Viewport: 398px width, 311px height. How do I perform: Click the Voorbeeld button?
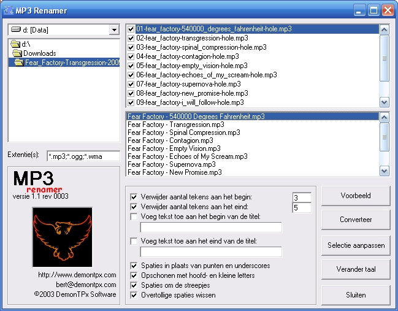[x=356, y=196]
